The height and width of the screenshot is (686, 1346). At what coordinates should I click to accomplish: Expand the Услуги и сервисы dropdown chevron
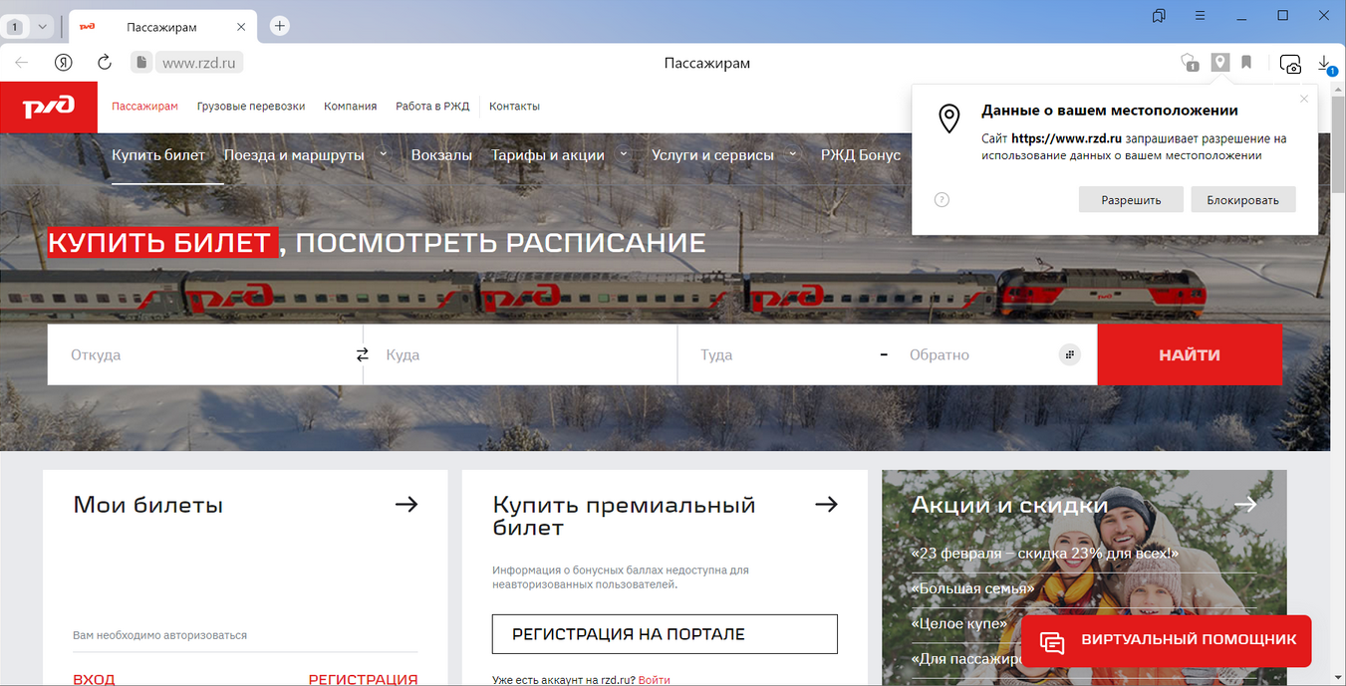(x=793, y=154)
